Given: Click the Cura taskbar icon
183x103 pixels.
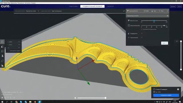Looking at the screenshot, I should coord(40,102).
